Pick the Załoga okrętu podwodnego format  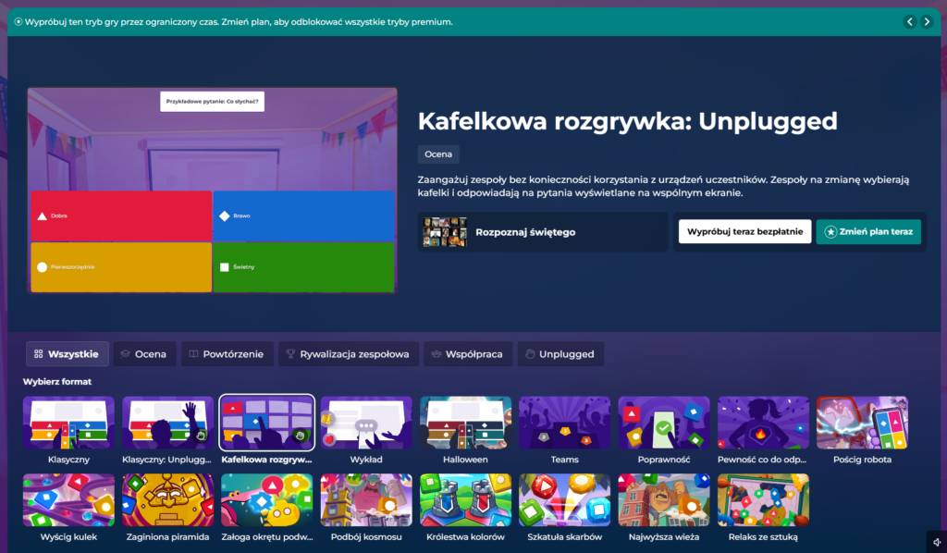pyautogui.click(x=266, y=500)
